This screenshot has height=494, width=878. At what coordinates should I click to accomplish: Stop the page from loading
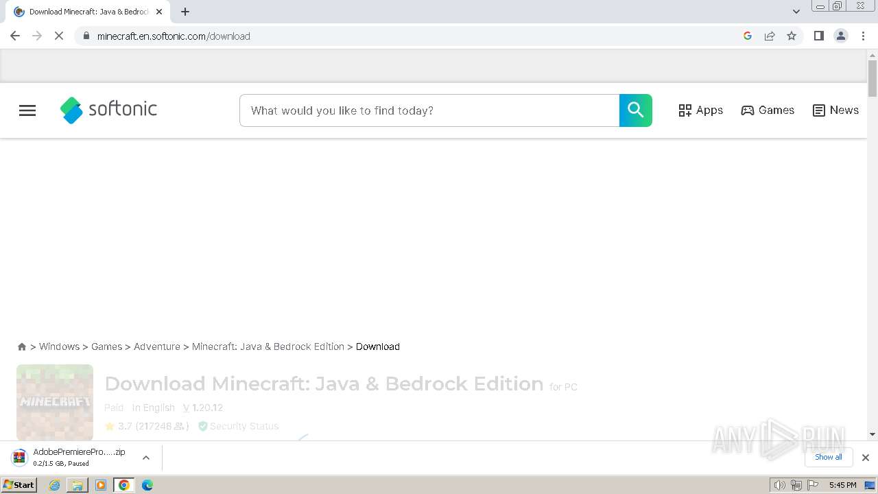coord(59,36)
